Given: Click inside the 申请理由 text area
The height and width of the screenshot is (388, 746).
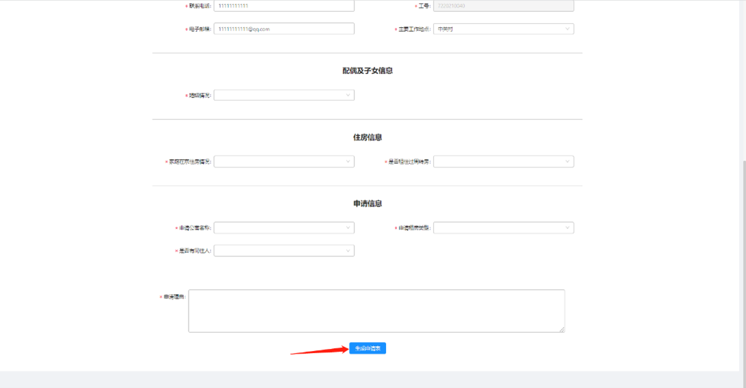Looking at the screenshot, I should point(376,311).
